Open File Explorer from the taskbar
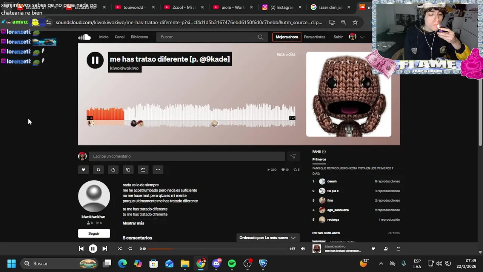This screenshot has width=483, height=272. coord(185,263)
